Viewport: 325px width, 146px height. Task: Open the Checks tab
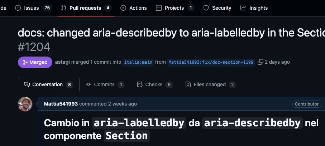coord(155,84)
